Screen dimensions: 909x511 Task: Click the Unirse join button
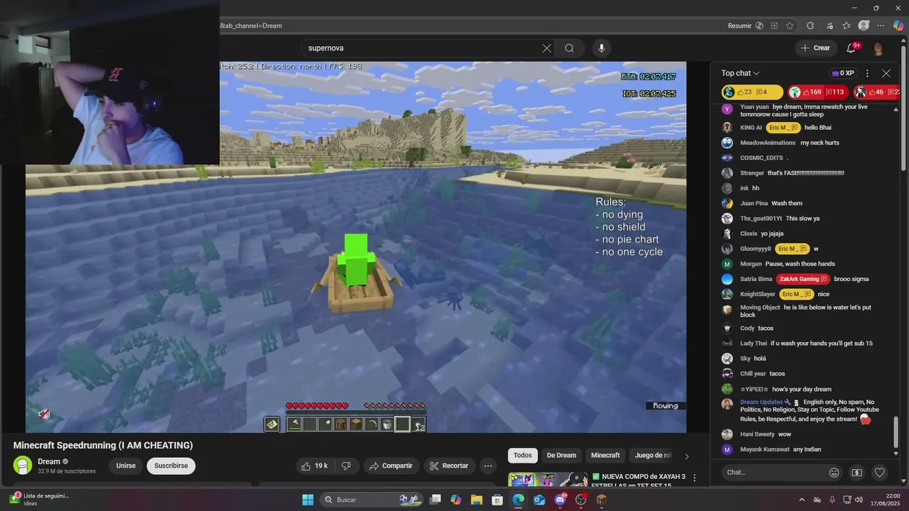click(x=126, y=466)
